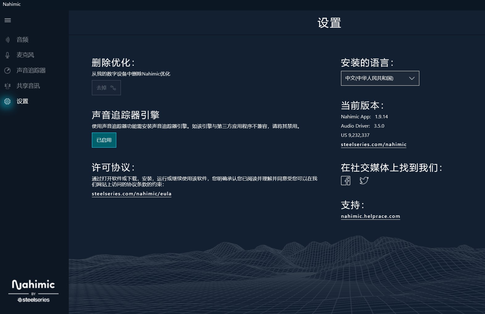Click the 支持 heading
This screenshot has width=485, height=314.
[x=353, y=205]
